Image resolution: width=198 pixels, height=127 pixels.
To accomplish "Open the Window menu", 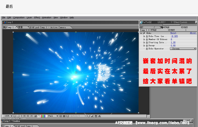I will point(64,17).
